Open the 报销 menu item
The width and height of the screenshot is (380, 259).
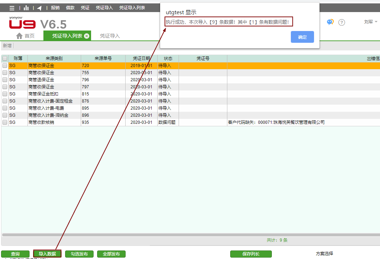coord(55,8)
